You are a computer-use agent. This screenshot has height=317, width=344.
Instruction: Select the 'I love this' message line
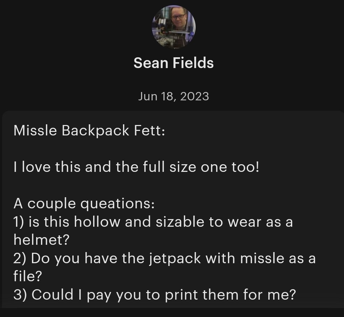pos(136,167)
